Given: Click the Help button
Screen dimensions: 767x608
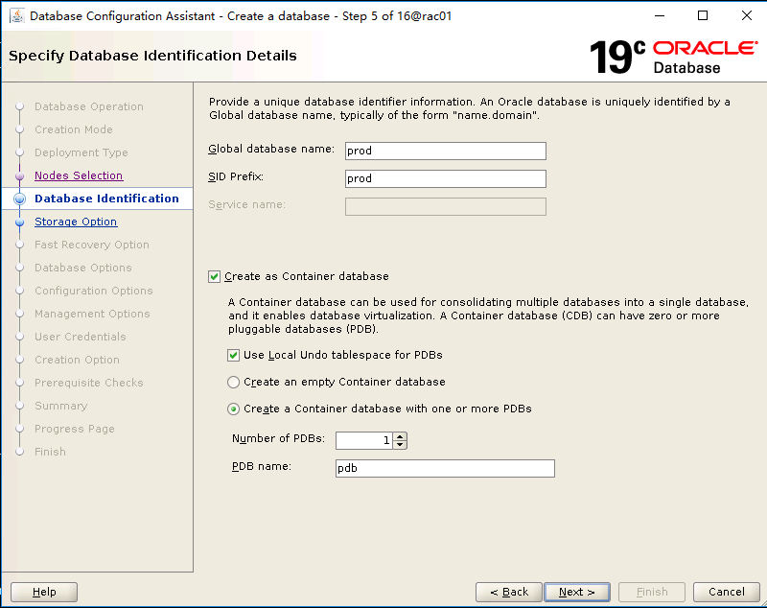Looking at the screenshot, I should pyautogui.click(x=44, y=592).
